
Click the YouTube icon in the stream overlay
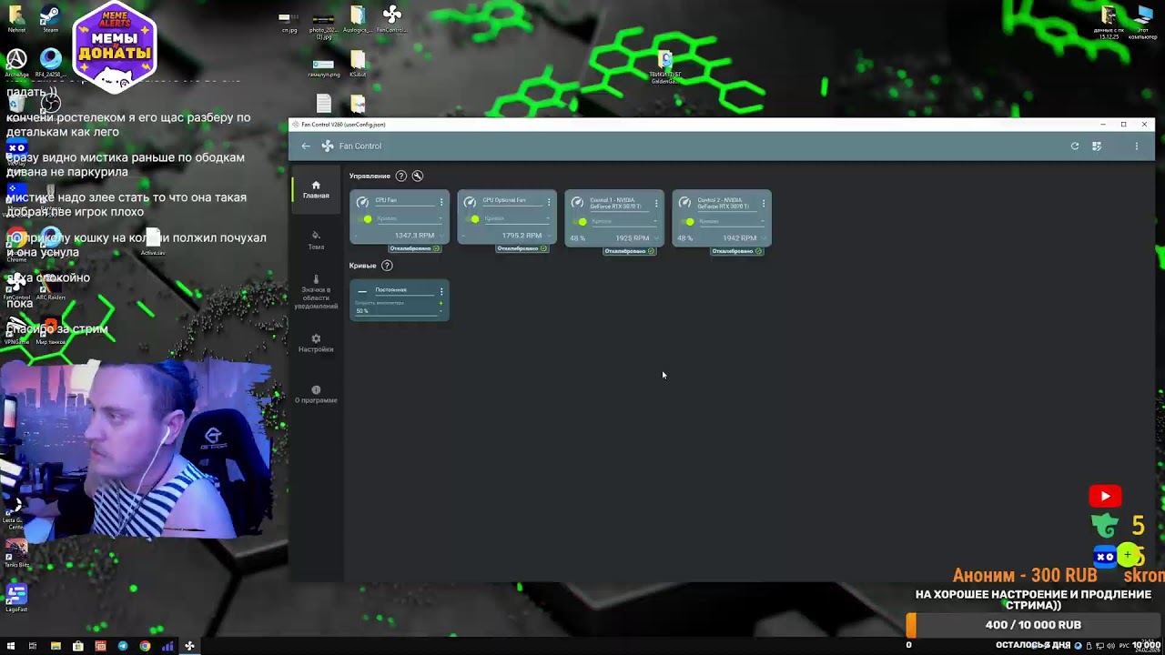[x=1105, y=496]
